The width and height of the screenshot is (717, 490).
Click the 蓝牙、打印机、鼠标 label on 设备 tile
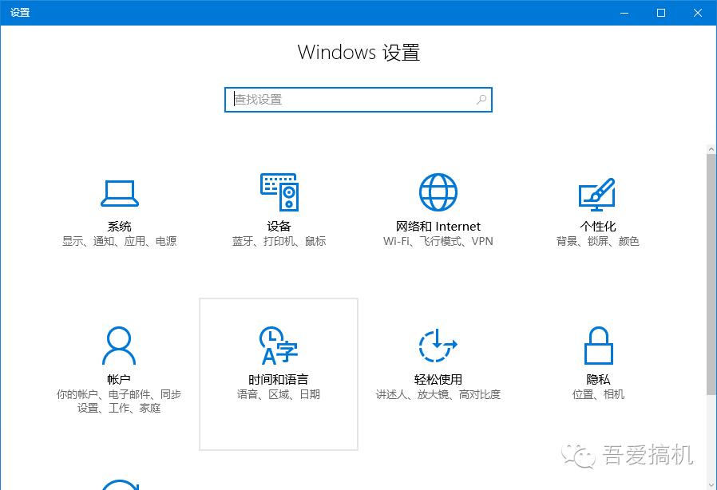(279, 240)
